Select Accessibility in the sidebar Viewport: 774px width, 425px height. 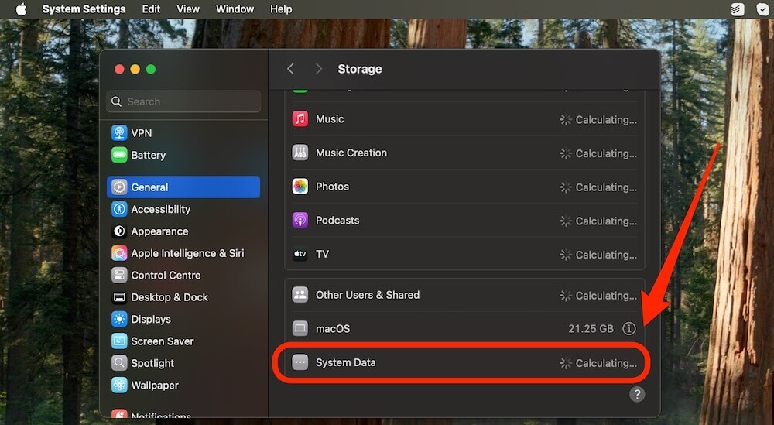(x=160, y=209)
